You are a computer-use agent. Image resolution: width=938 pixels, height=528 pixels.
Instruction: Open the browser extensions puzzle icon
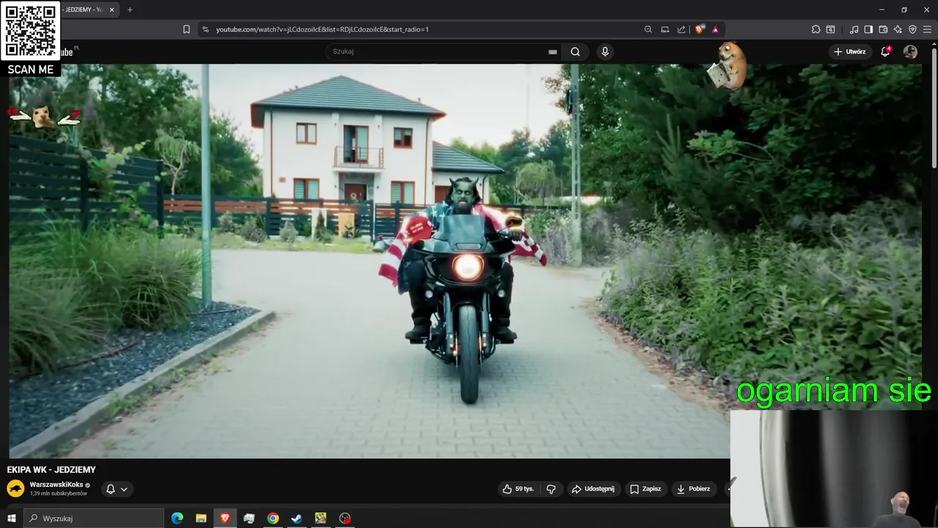click(816, 29)
